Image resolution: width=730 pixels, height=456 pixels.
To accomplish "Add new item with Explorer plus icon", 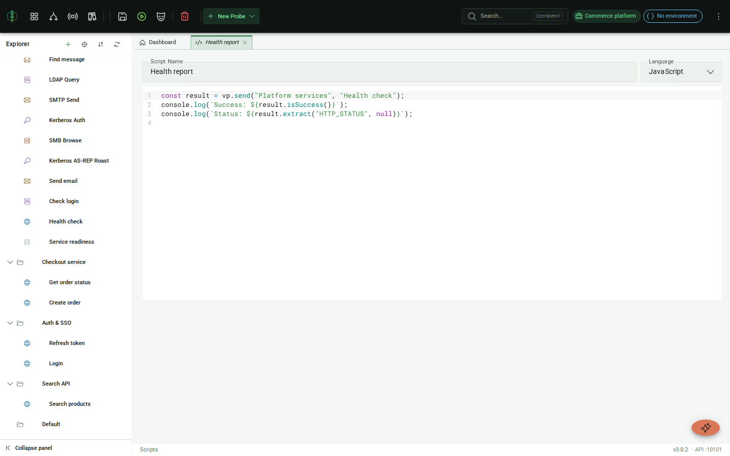I will [x=68, y=44].
